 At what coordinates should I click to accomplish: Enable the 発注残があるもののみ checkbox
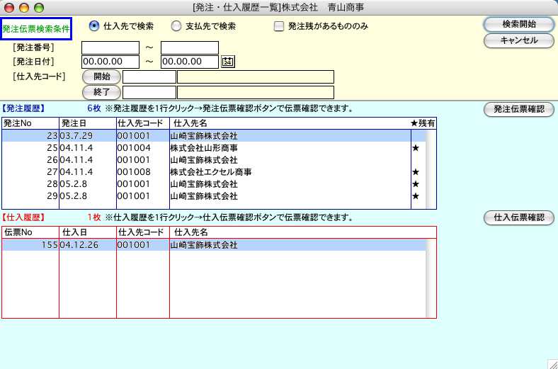(x=279, y=26)
